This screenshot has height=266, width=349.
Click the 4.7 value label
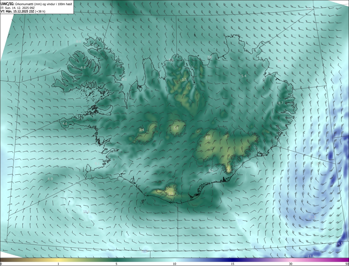[281, 103]
